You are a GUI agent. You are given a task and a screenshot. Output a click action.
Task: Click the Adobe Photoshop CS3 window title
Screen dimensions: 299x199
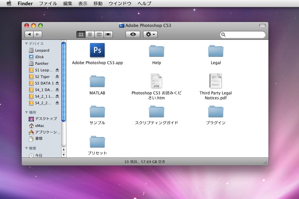(148, 26)
